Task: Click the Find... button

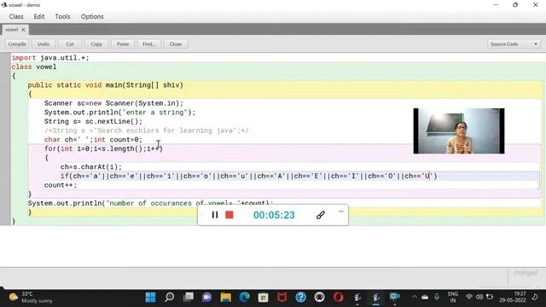Action: coord(149,44)
